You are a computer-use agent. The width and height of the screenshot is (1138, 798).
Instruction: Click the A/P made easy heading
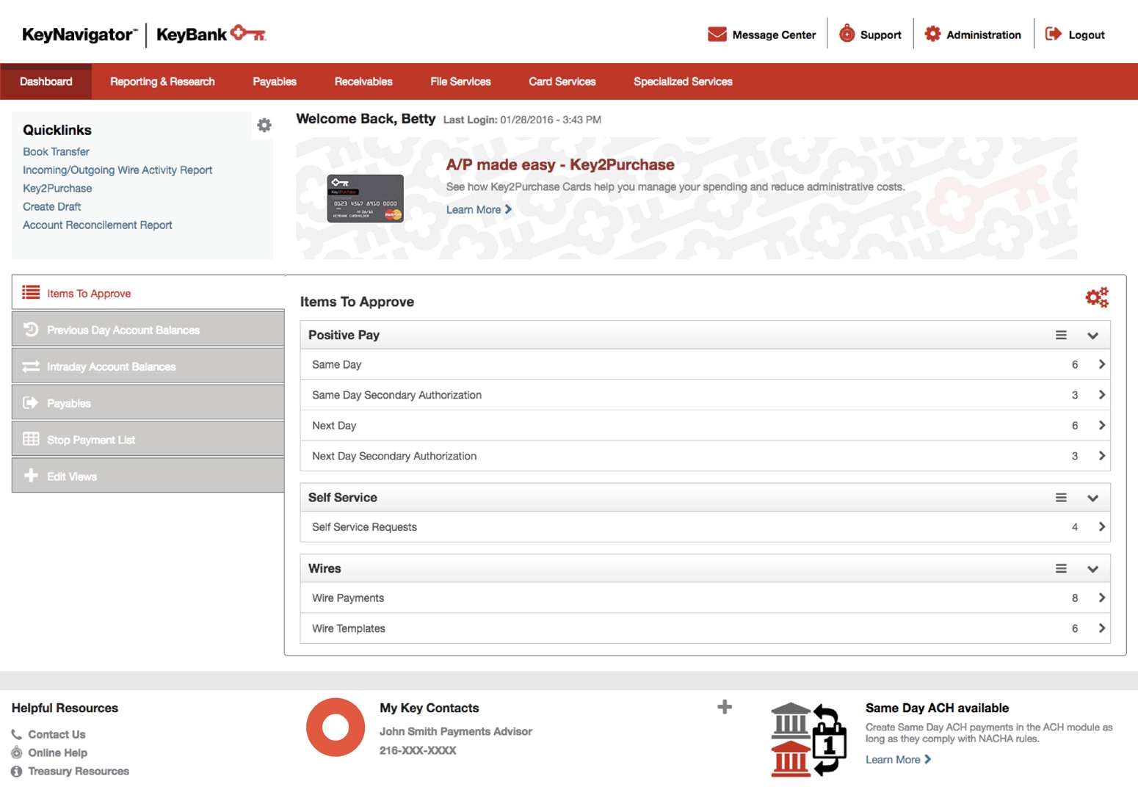tap(560, 164)
